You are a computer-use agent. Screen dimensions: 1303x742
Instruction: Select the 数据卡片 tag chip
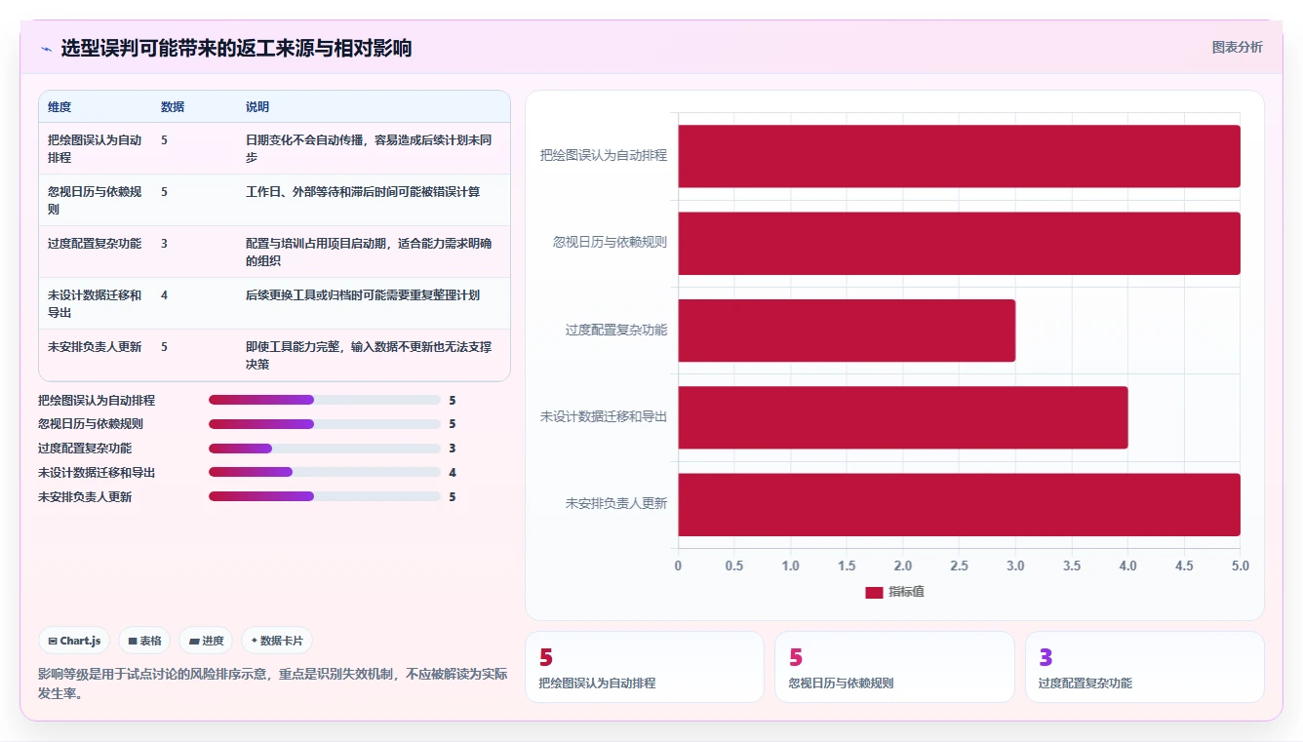pos(277,641)
